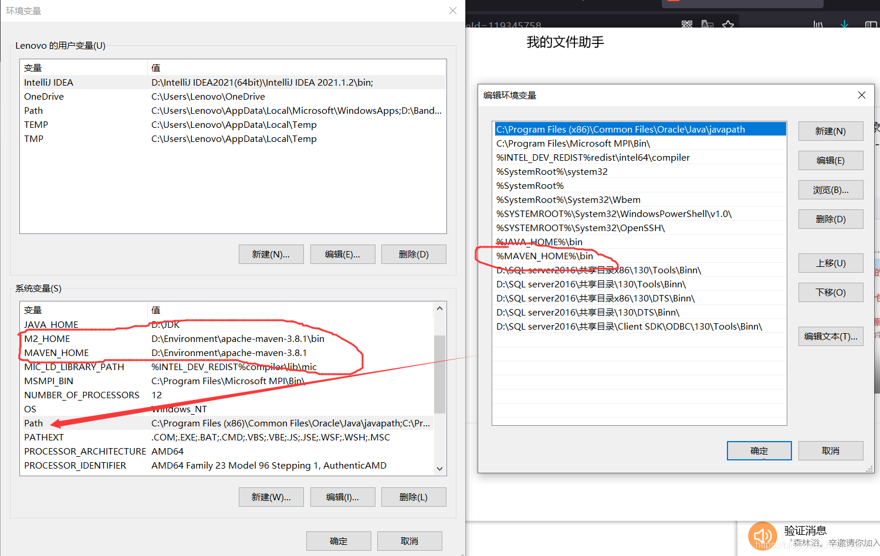Select the %SystemRoot%\system32 path entry
This screenshot has width=880, height=556.
(x=639, y=171)
